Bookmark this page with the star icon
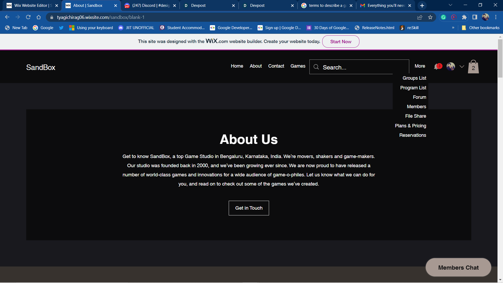Screen dimensions: 503x283 pyautogui.click(x=430, y=17)
